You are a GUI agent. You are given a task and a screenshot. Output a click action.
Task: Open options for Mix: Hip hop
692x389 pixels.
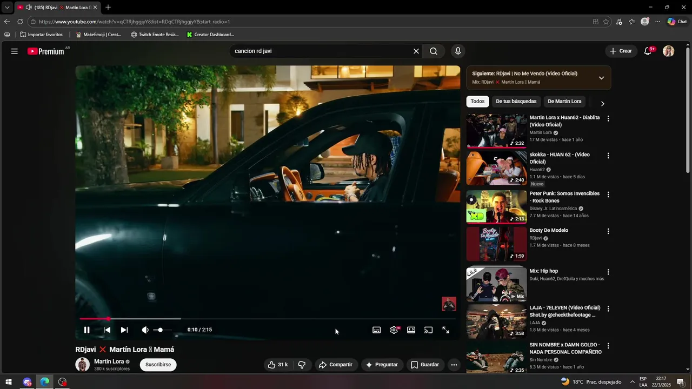point(608,272)
